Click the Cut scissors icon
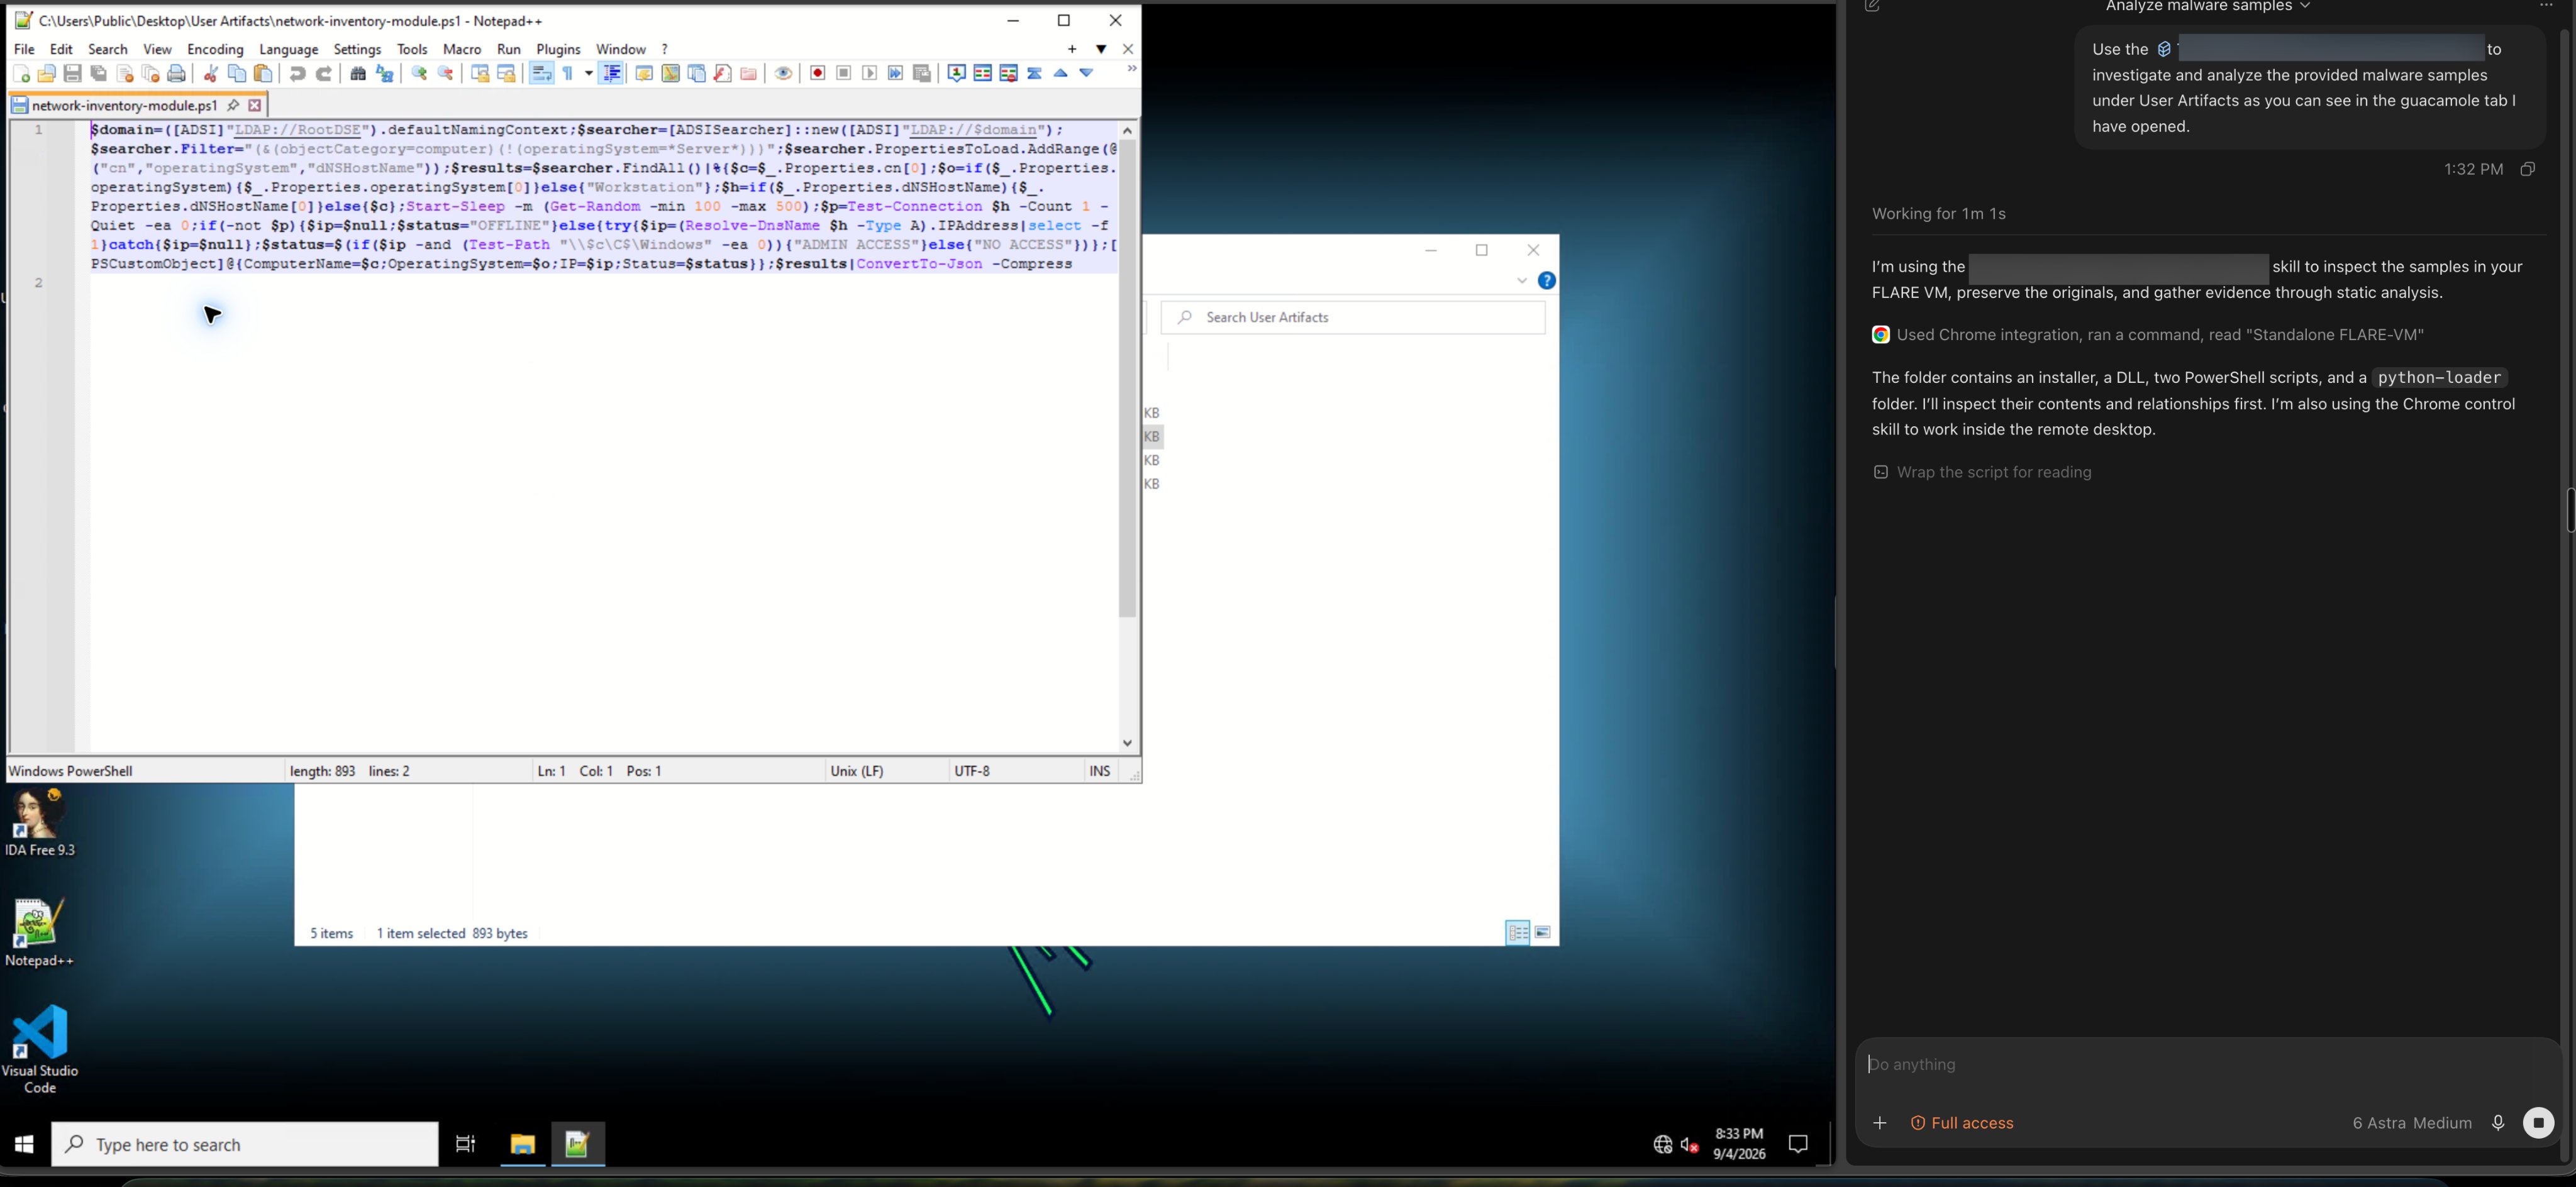Screen dimensions: 2576x1187 pos(211,73)
